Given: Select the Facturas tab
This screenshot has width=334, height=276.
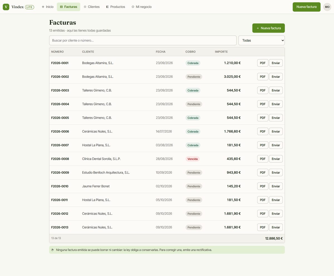Looking at the screenshot, I should 68,7.
